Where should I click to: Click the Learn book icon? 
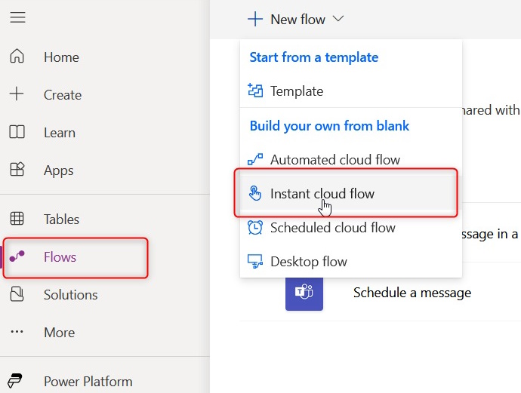pos(17,132)
